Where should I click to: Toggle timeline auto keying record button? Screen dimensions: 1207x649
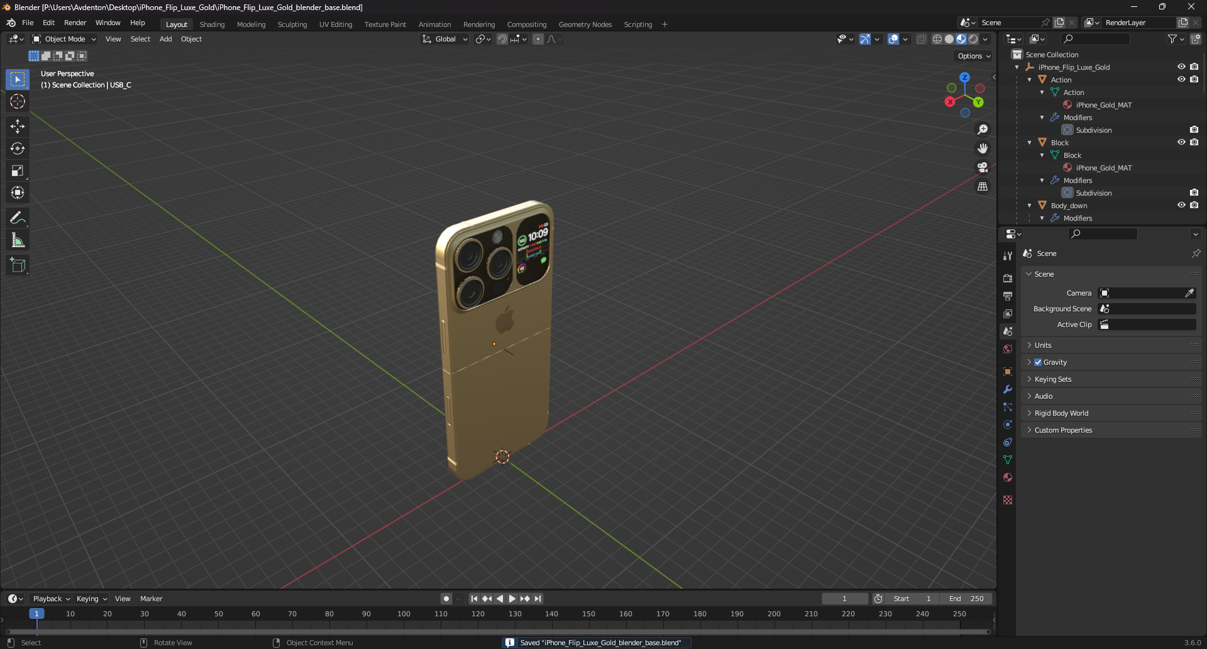coord(446,599)
